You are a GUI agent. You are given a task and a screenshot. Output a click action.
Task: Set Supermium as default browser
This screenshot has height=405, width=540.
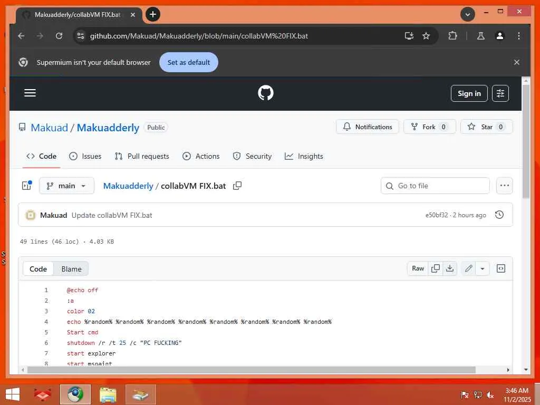tap(189, 62)
